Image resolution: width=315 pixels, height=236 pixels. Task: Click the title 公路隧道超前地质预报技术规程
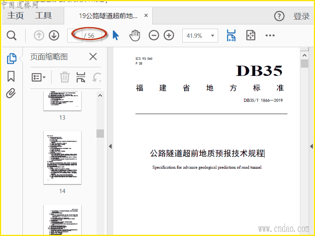pyautogui.click(x=207, y=153)
